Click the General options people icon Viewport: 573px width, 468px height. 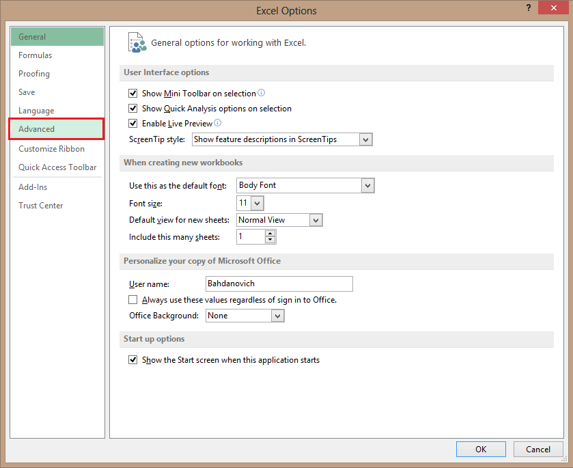click(135, 42)
